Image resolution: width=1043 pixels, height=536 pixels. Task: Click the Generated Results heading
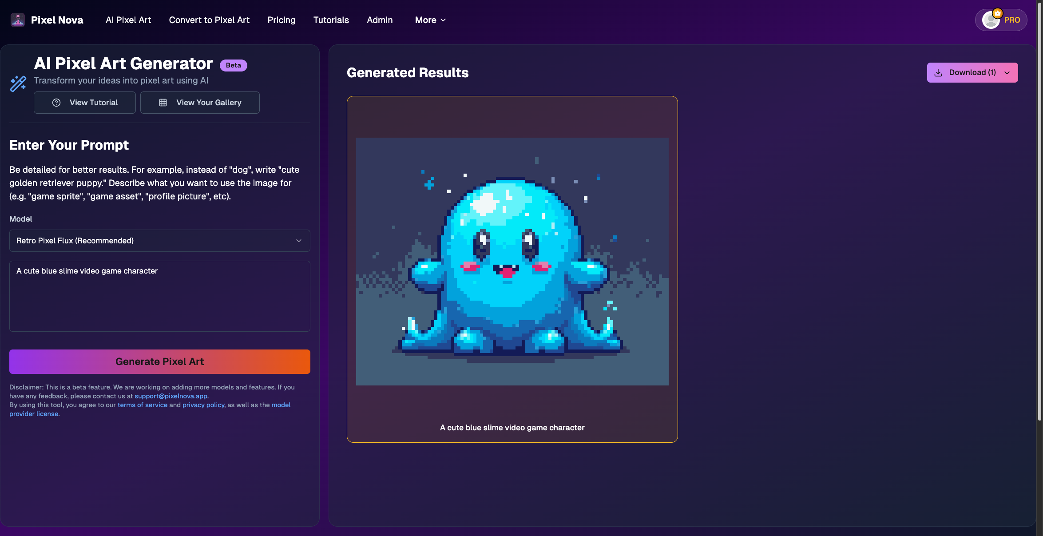pyautogui.click(x=408, y=73)
